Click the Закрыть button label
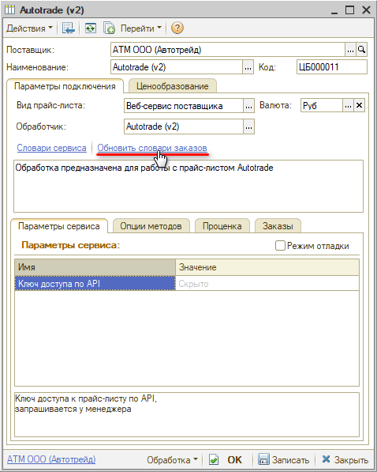377x472 pixels. point(351,460)
